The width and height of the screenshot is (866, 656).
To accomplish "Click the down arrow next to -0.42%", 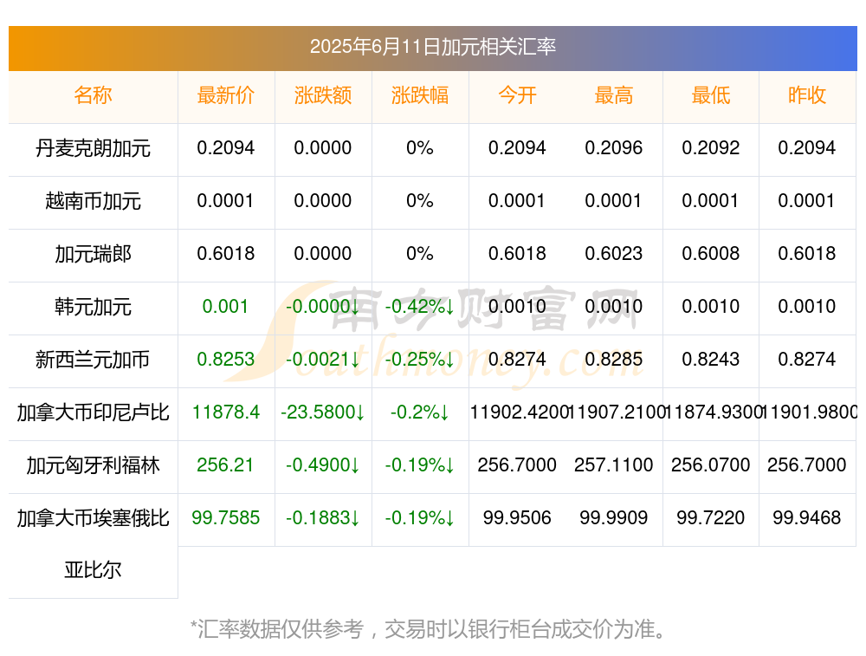I will point(449,307).
